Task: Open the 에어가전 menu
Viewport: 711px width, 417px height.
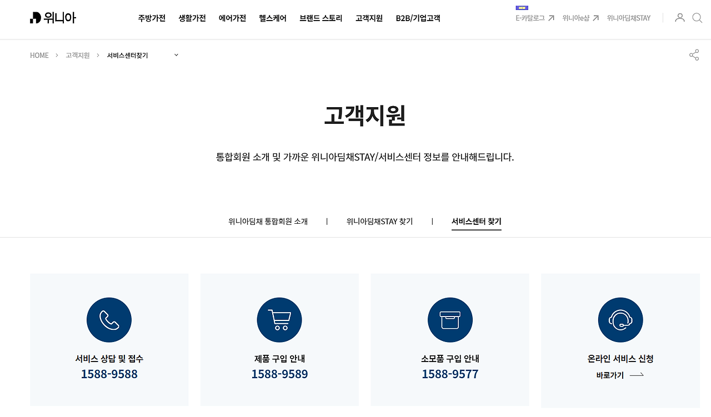Action: [232, 18]
